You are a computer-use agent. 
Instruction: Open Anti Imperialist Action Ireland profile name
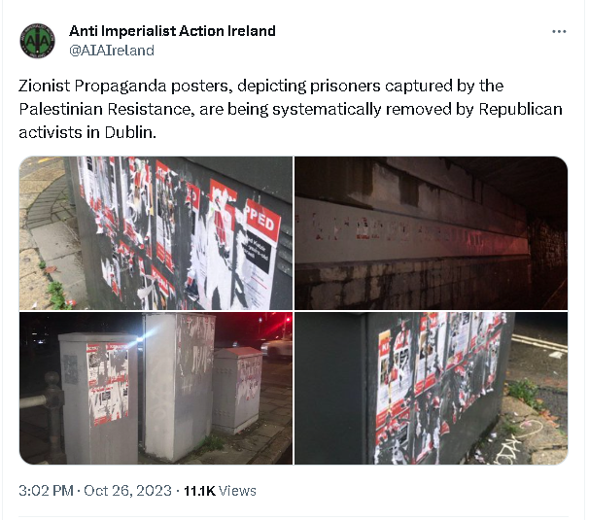pos(172,31)
